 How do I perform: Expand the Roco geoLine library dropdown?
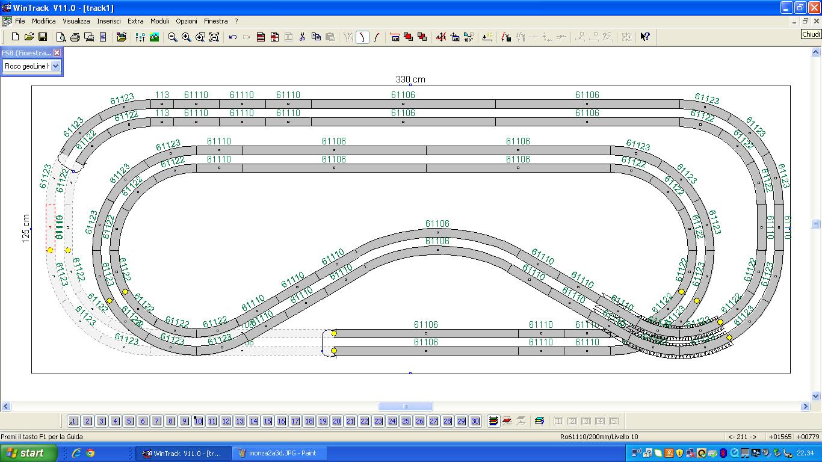point(56,66)
